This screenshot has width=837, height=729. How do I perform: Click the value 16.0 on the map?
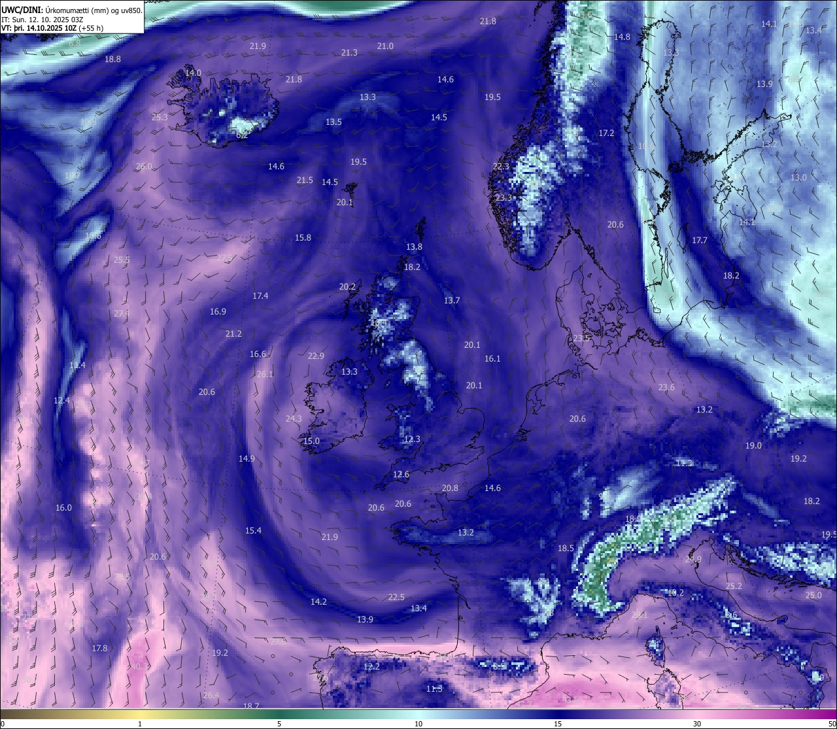point(63,507)
